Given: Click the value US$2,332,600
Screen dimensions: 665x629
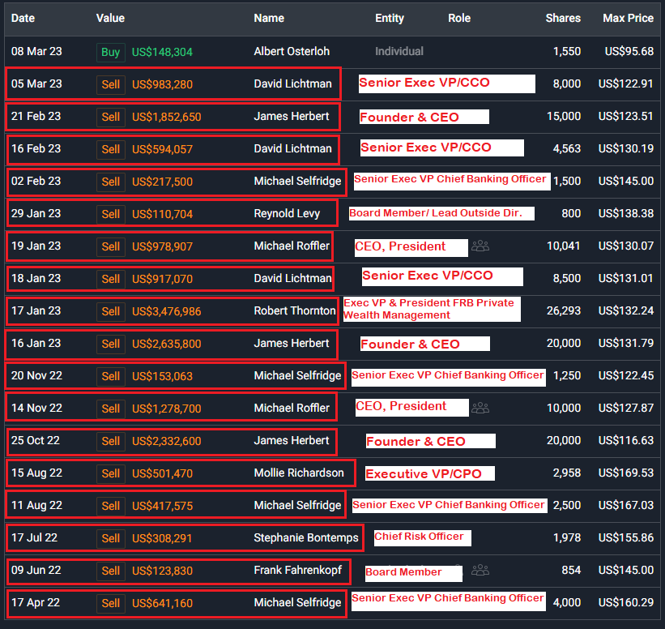Looking at the screenshot, I should tap(167, 442).
